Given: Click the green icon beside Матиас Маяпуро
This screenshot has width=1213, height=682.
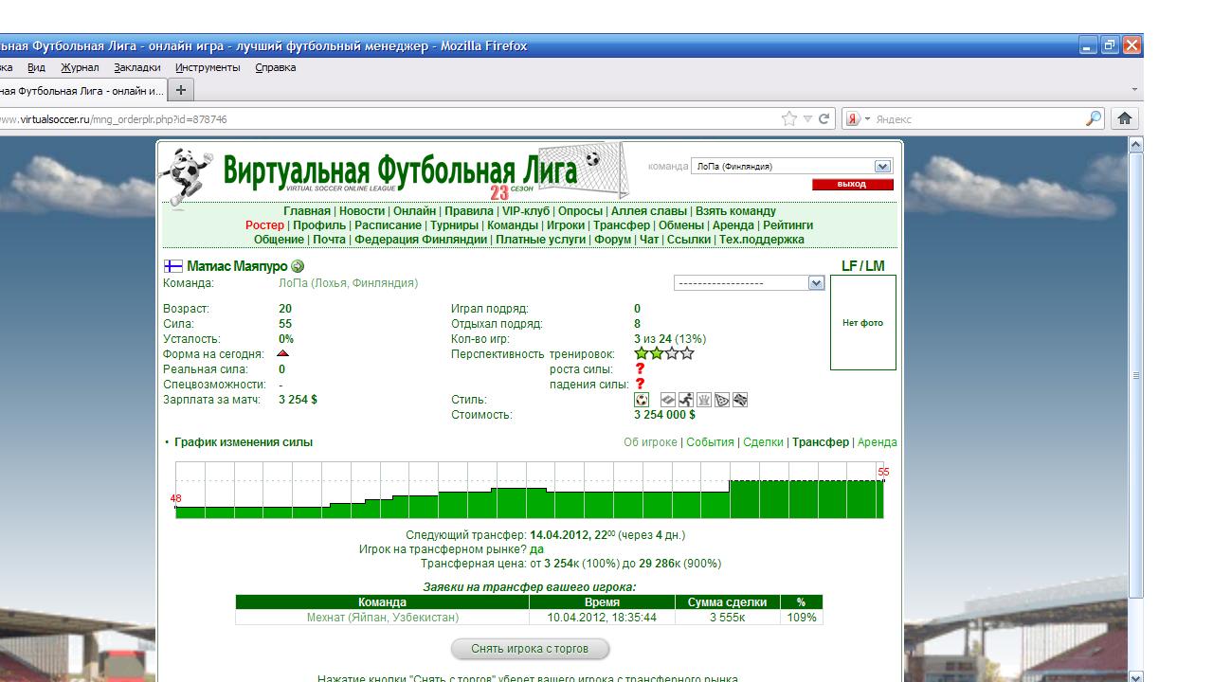Looking at the screenshot, I should pyautogui.click(x=298, y=266).
